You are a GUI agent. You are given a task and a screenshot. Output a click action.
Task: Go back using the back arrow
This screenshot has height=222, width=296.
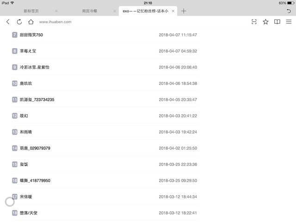click(x=8, y=22)
